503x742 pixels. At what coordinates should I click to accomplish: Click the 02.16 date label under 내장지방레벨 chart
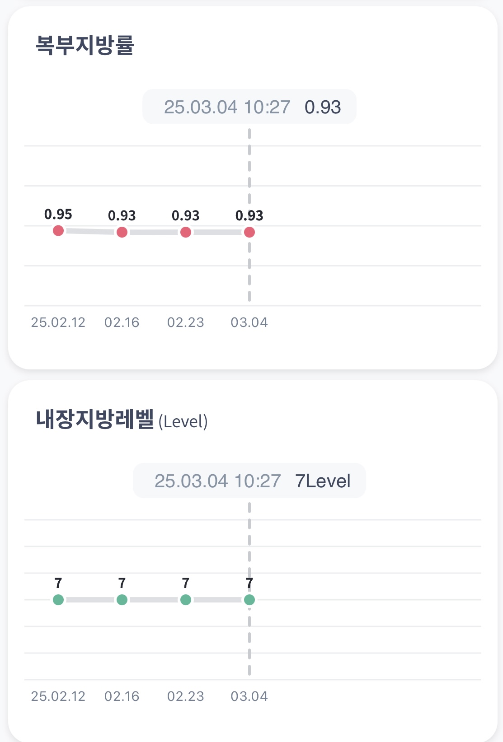coord(122,696)
